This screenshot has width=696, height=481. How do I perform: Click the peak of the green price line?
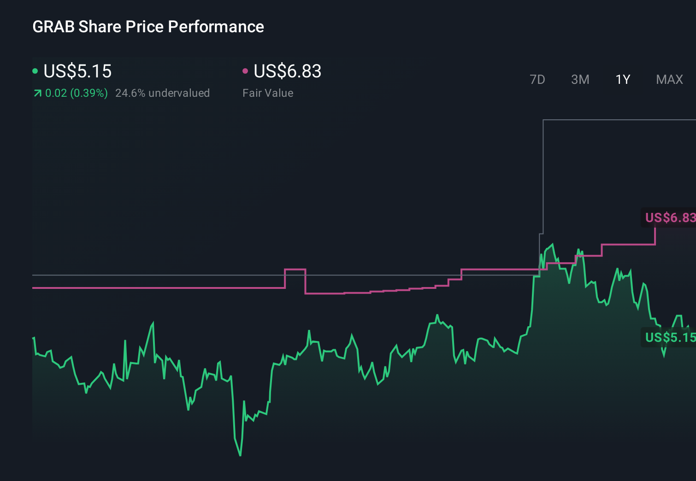tap(551, 243)
